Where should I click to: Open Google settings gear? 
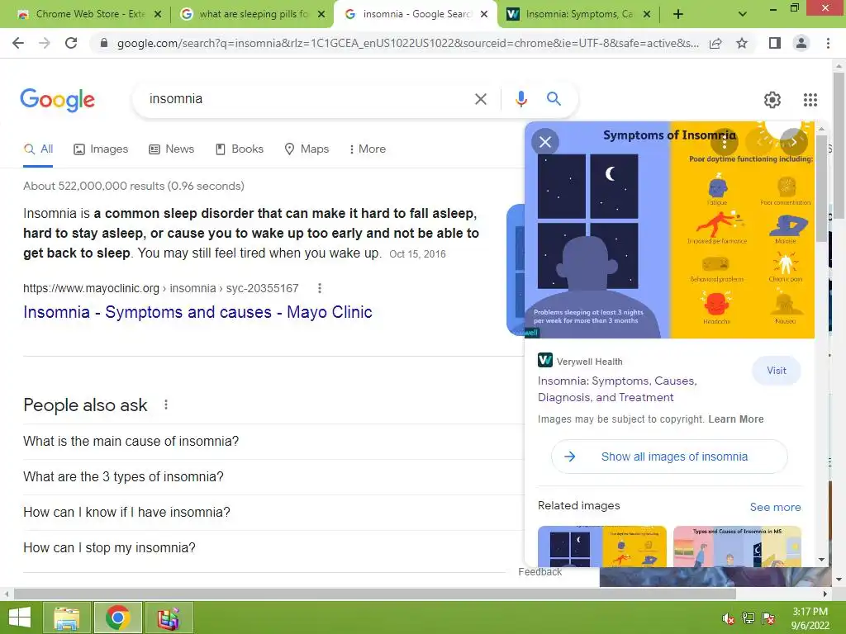(772, 100)
